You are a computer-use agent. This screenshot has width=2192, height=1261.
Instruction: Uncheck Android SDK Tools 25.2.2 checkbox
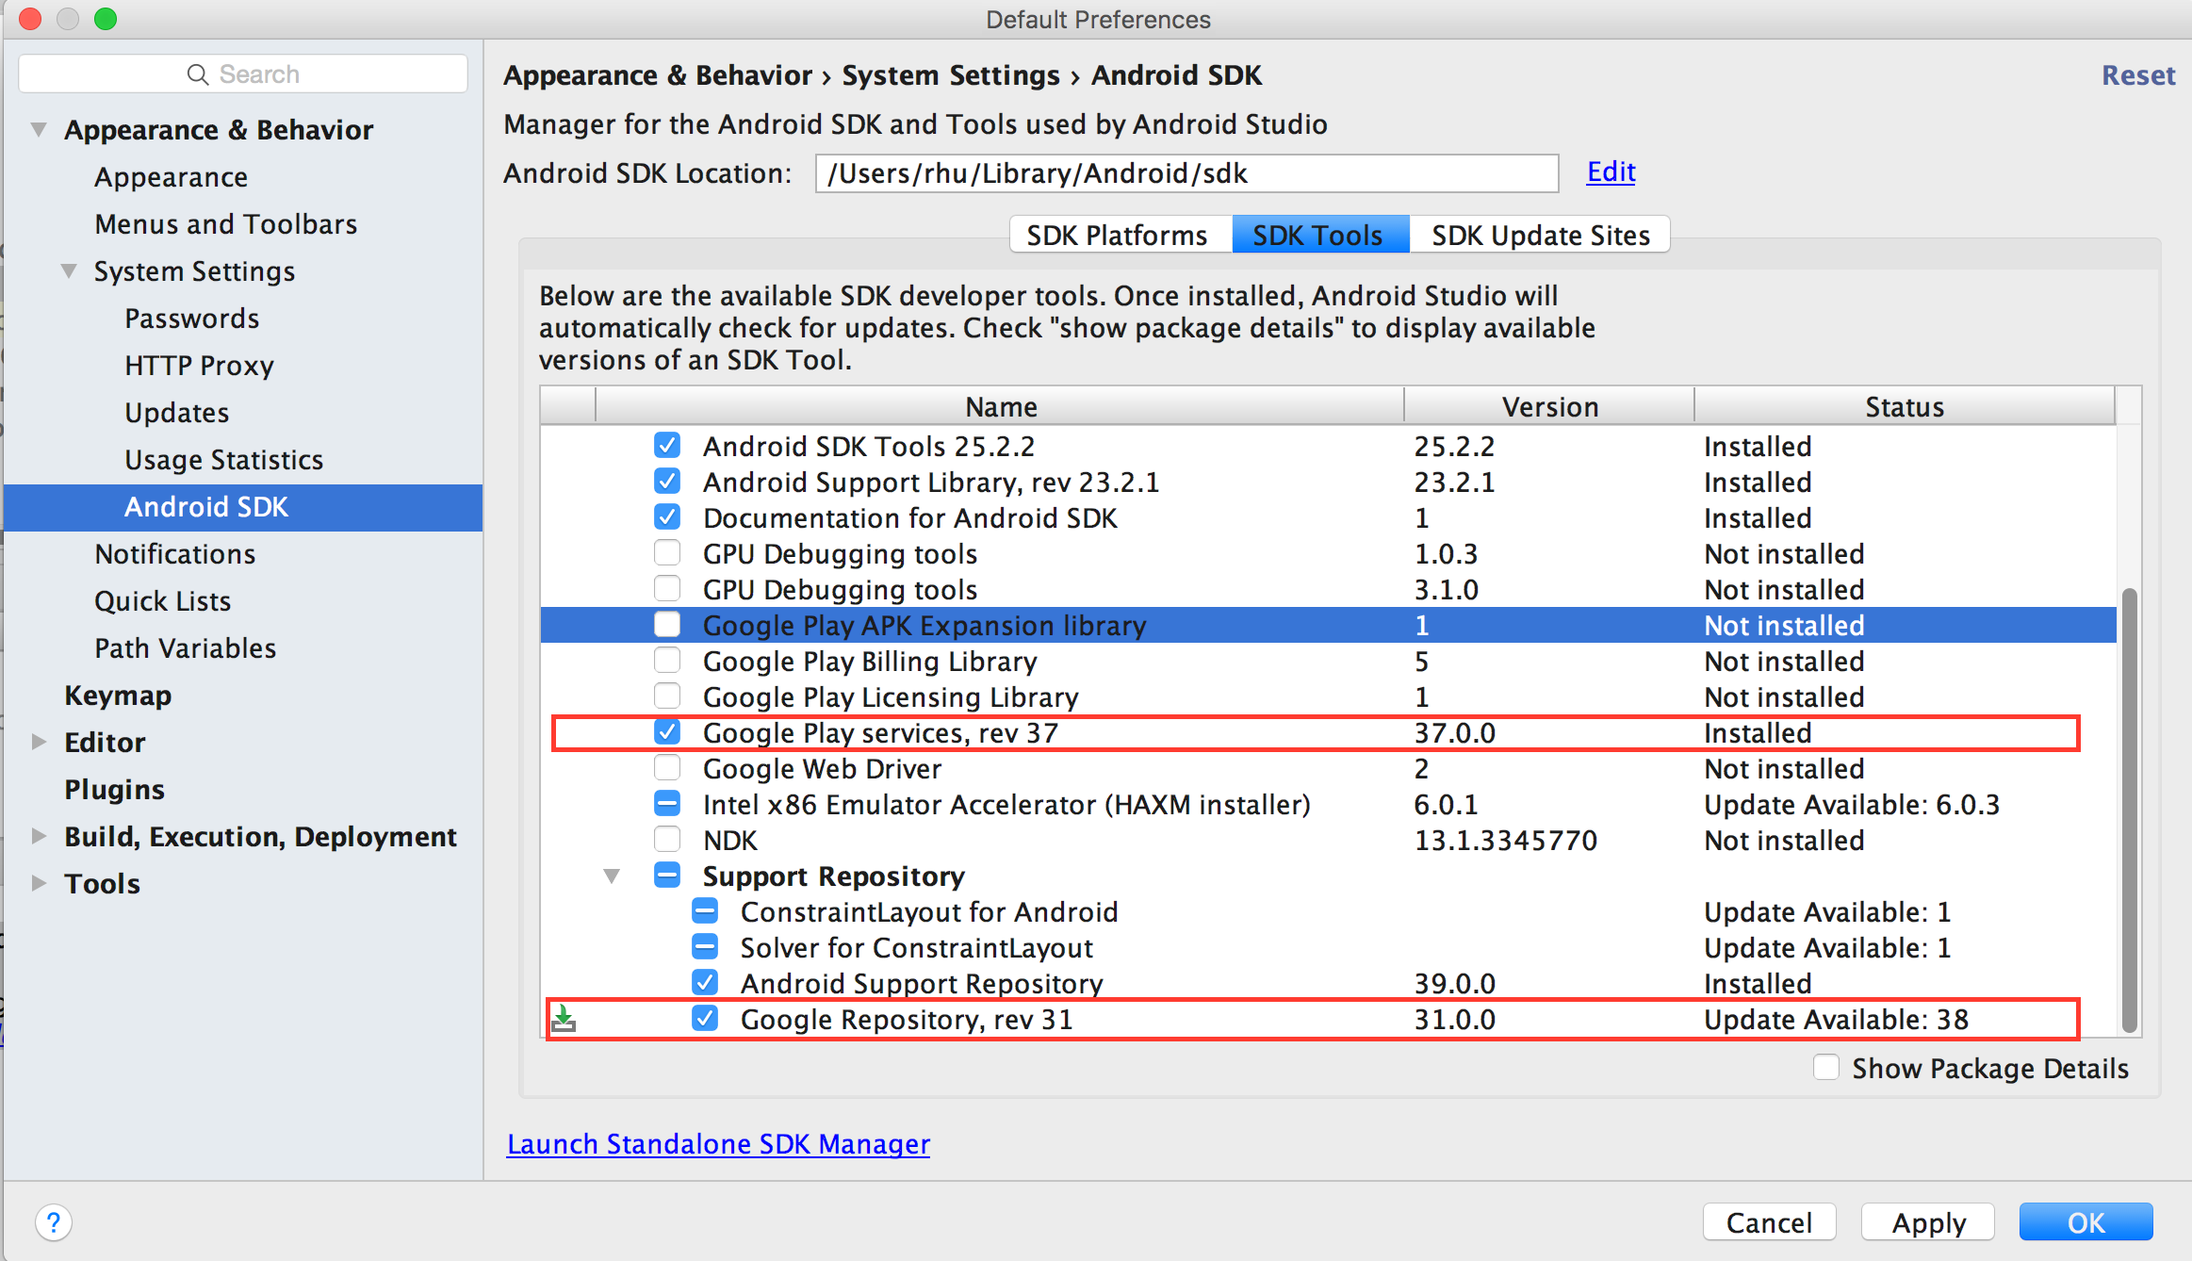click(667, 445)
